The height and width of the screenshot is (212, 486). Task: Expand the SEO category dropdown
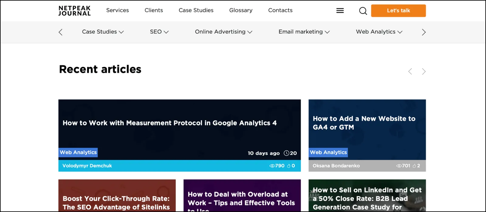pyautogui.click(x=159, y=32)
